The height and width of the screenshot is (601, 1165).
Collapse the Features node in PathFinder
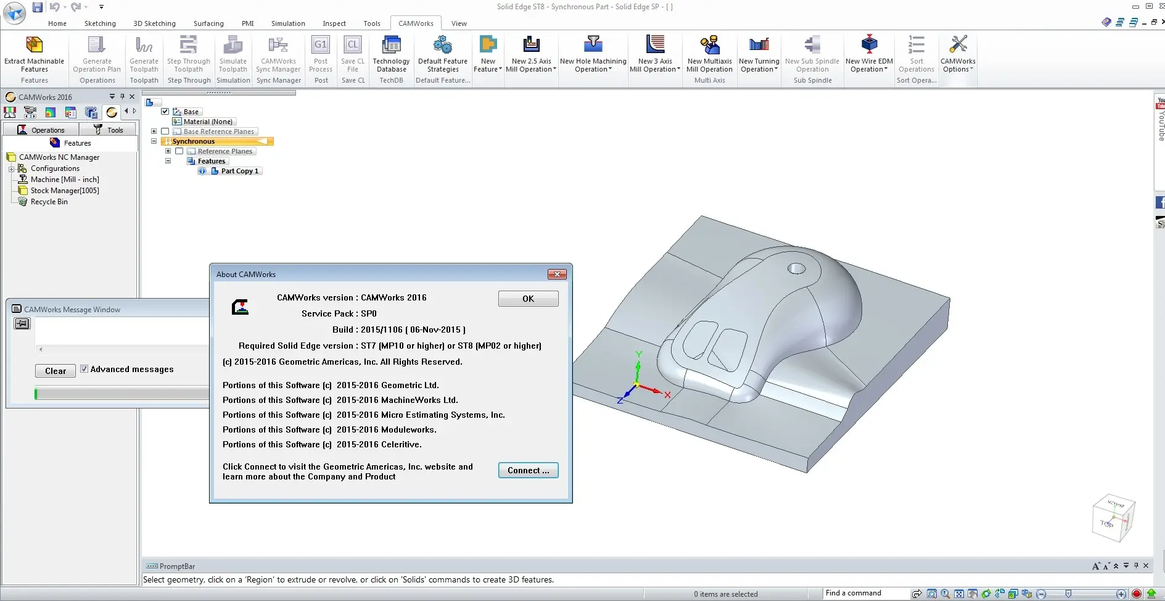click(x=168, y=161)
